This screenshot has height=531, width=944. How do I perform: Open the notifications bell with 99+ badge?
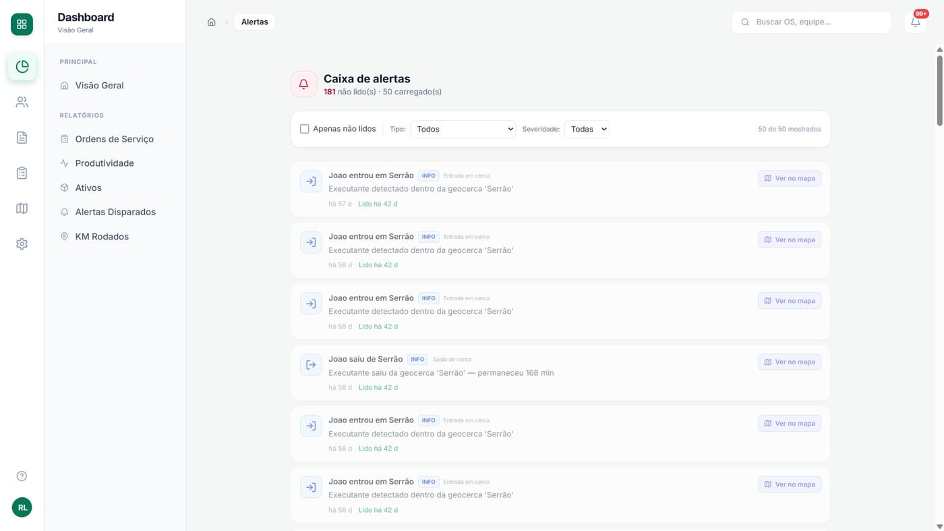click(916, 22)
